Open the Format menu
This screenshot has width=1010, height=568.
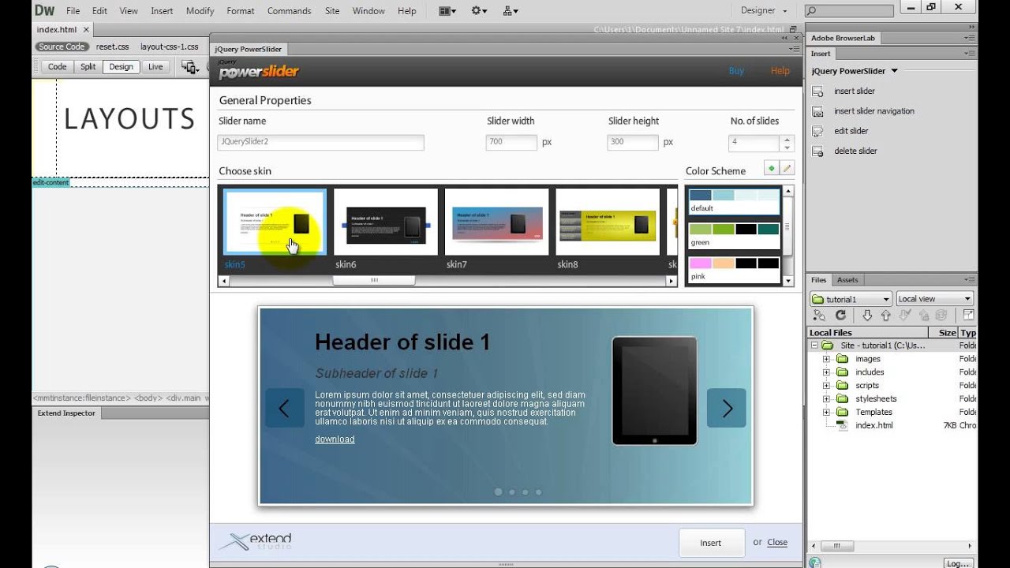[241, 11]
